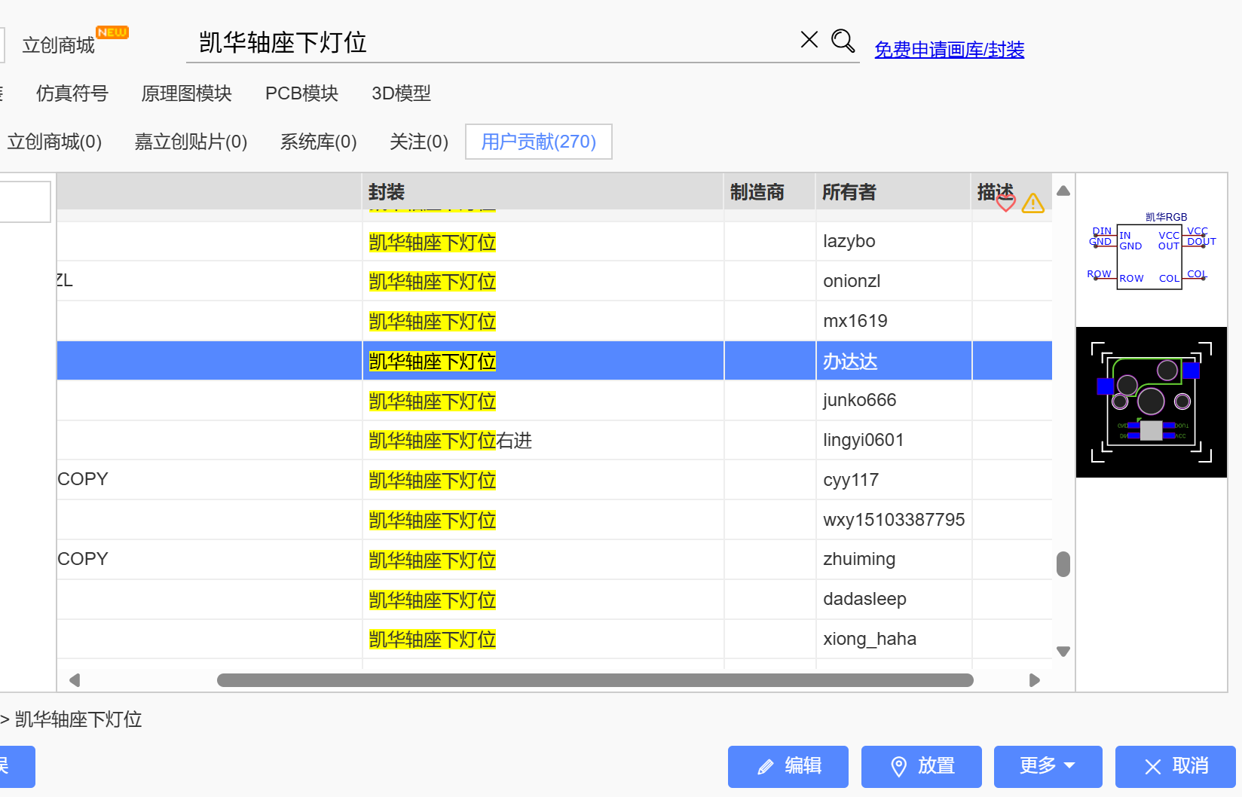The image size is (1242, 797).
Task: Open 免费申请画库/封装 link
Action: point(949,50)
